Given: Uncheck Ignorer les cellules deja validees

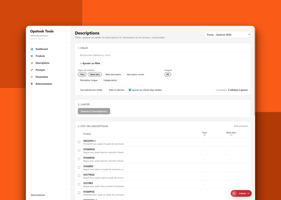Looking at the screenshot, I should coord(130,90).
